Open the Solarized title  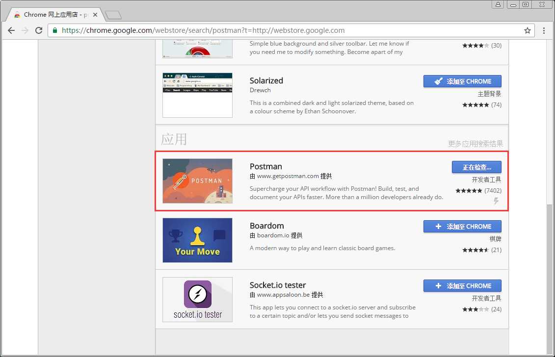point(266,81)
